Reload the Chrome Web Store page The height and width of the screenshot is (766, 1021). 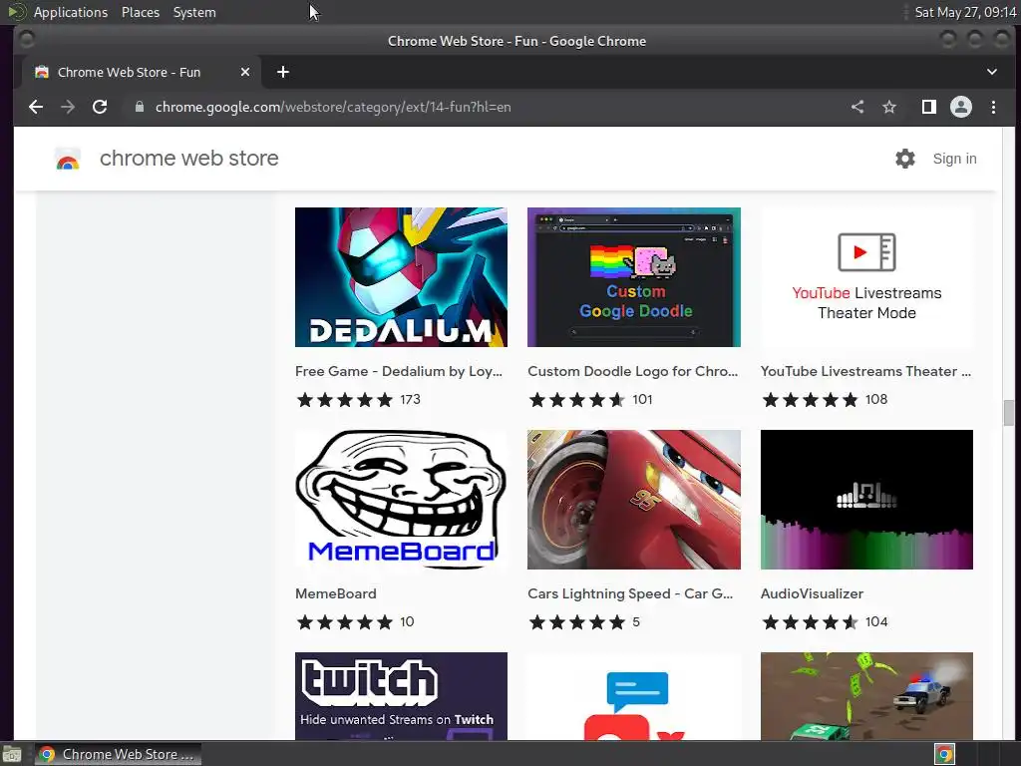[100, 107]
